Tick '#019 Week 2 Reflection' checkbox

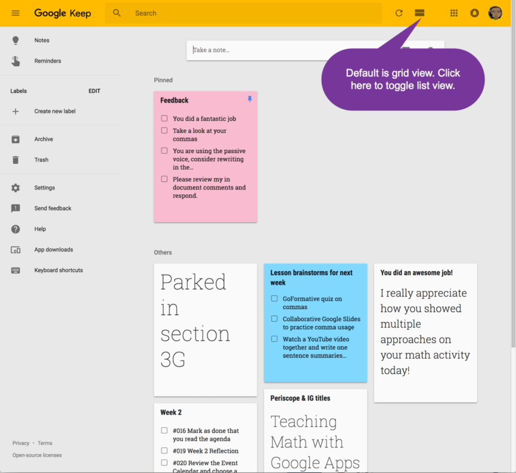(165, 451)
